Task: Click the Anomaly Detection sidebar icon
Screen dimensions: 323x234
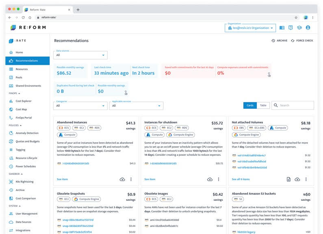Action: coord(11,133)
